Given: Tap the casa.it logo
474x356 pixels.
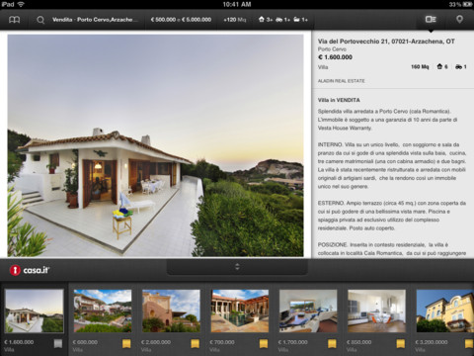Looking at the screenshot, I should pos(30,270).
